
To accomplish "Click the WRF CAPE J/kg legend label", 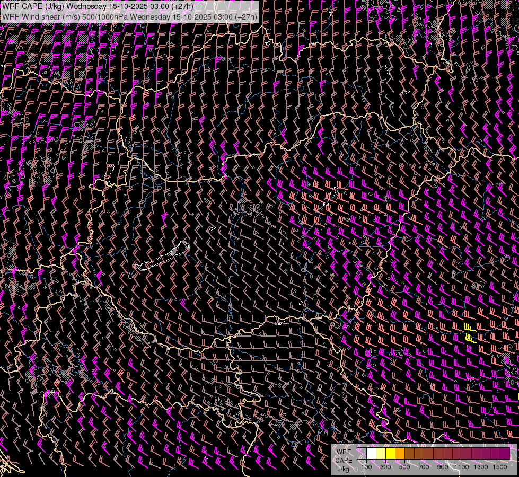I will pyautogui.click(x=343, y=460).
